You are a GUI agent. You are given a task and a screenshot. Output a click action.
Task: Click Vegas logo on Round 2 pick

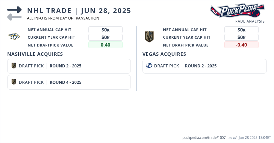14,66
